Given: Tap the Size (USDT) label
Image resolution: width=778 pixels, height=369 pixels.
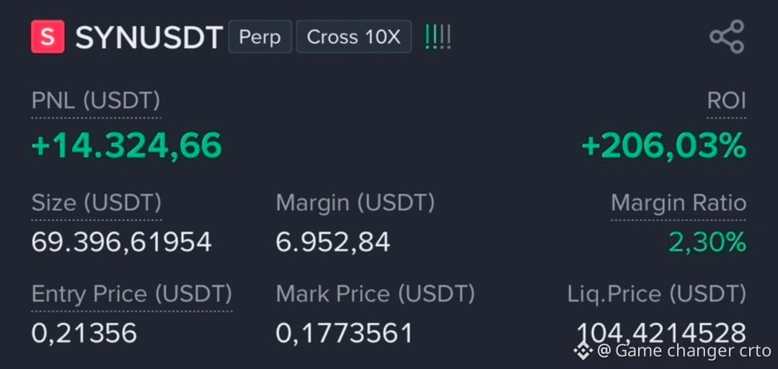Looking at the screenshot, I should [96, 203].
